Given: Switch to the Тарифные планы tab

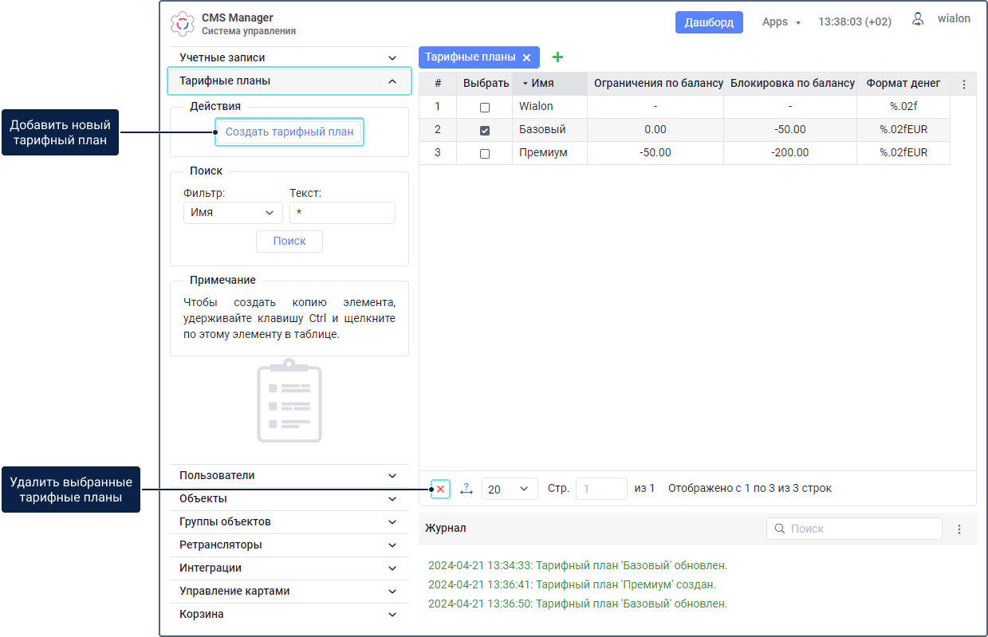Looking at the screenshot, I should [x=470, y=57].
